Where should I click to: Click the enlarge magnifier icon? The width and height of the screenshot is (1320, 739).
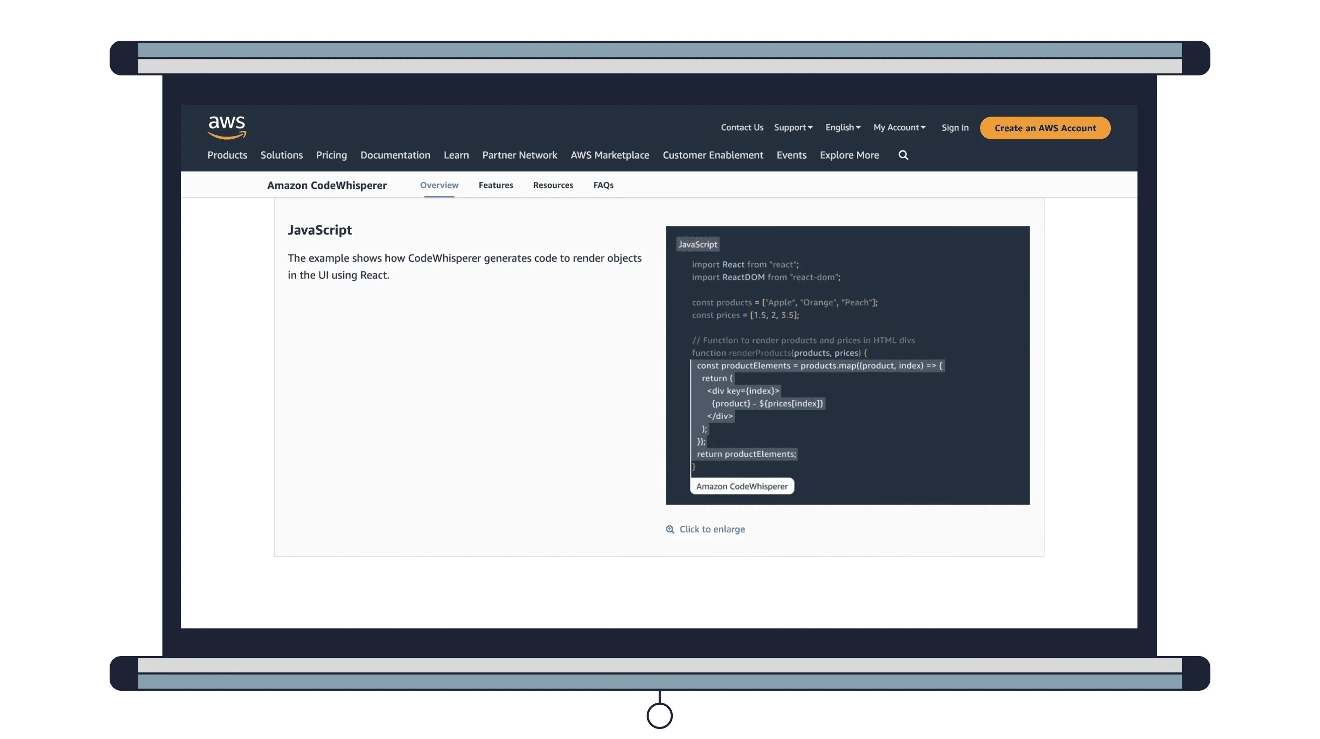(670, 529)
